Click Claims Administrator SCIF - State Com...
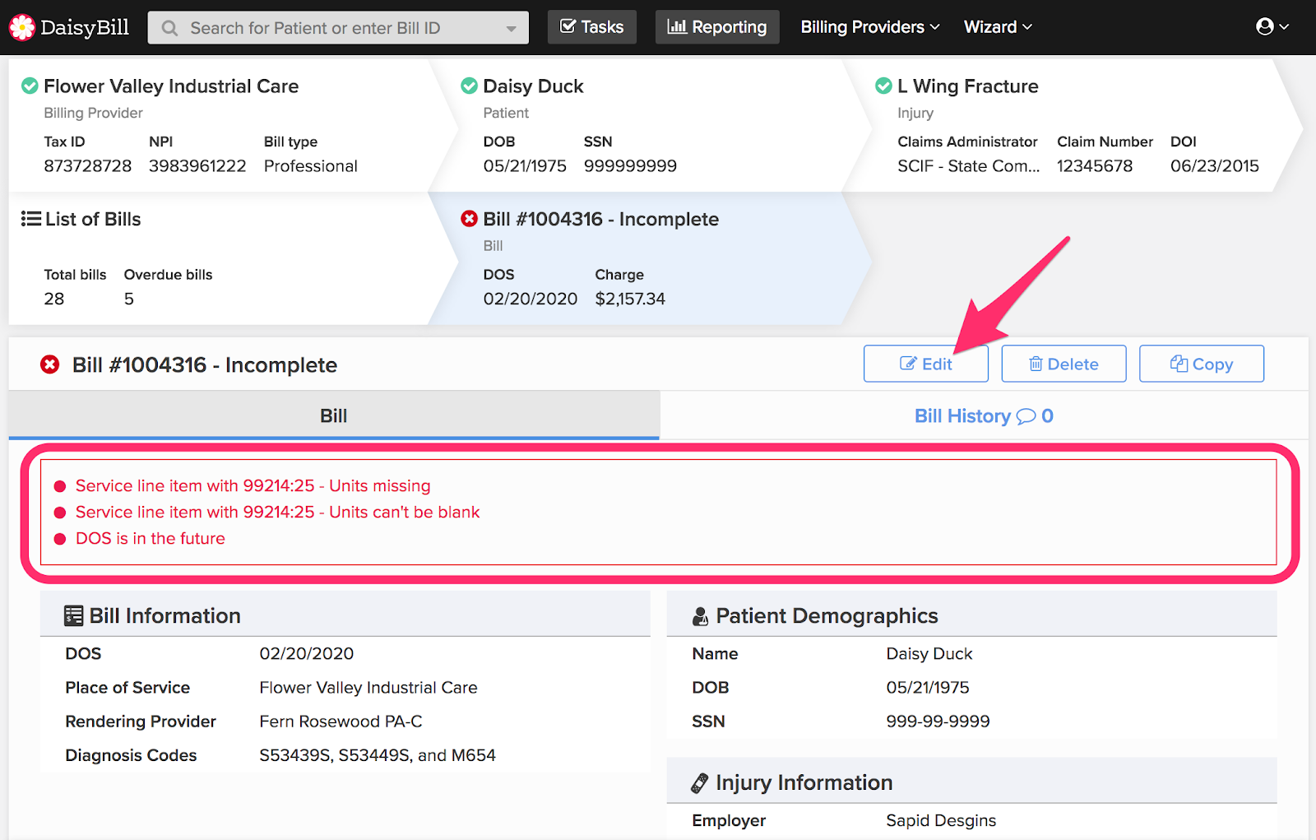The image size is (1316, 840). (969, 166)
